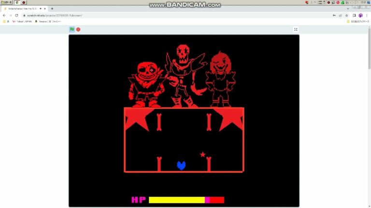Click the red record icon in the system tray
Image resolution: width=371 pixels, height=208 pixels.
[328, 2]
